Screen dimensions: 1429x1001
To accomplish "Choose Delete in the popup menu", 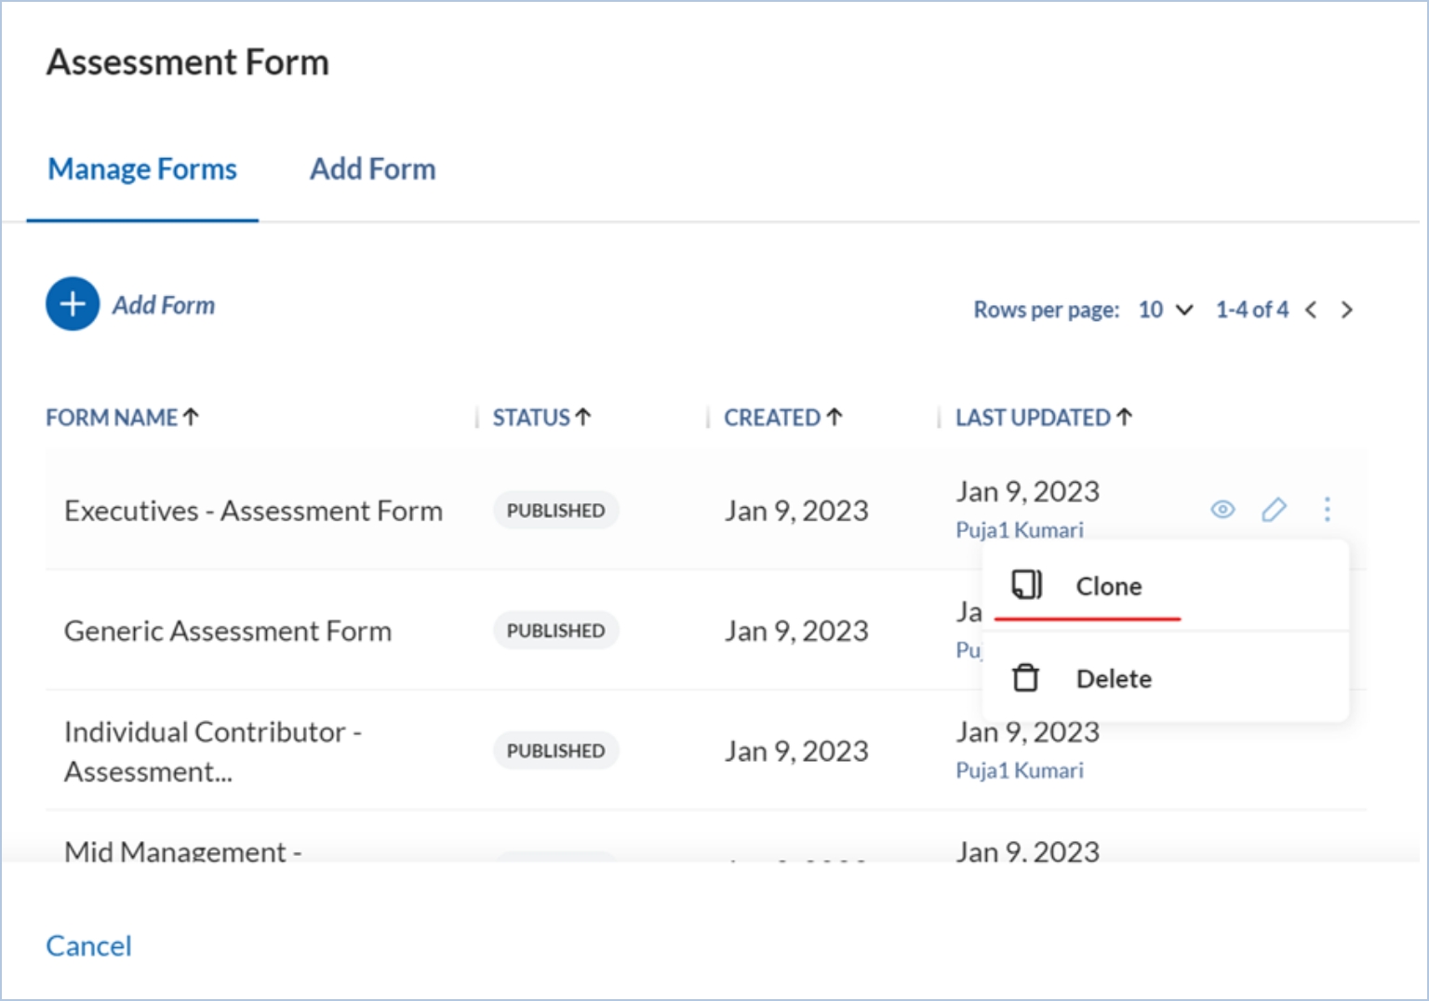I will [x=1114, y=679].
